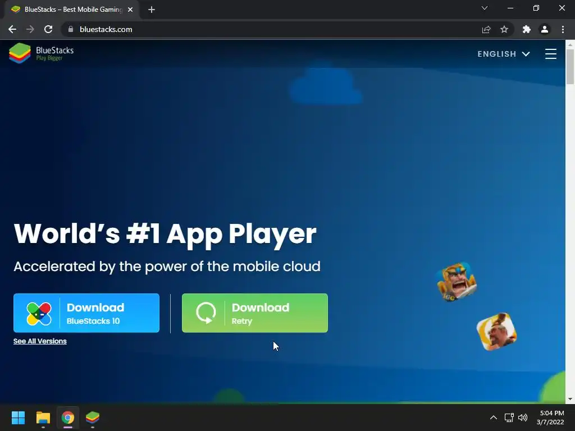Open a new tab with plus button
The image size is (575, 431).
(x=152, y=10)
